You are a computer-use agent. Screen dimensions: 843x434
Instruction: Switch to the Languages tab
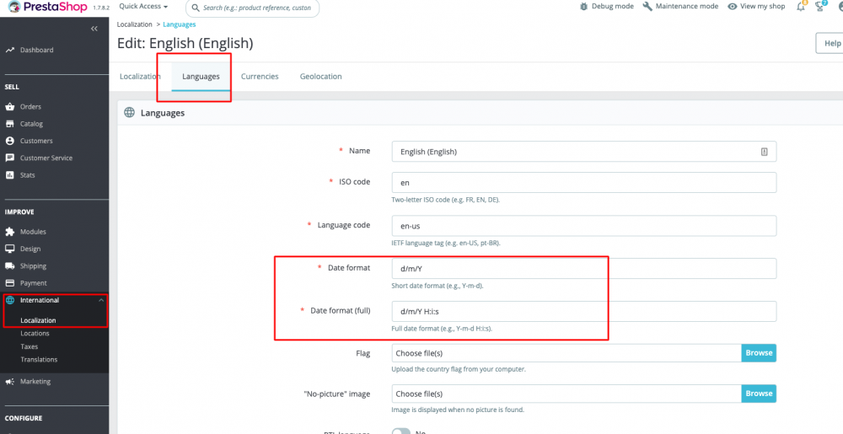tap(201, 77)
